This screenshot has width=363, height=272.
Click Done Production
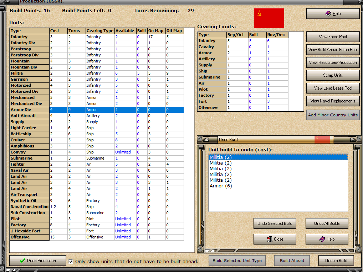[38, 261]
